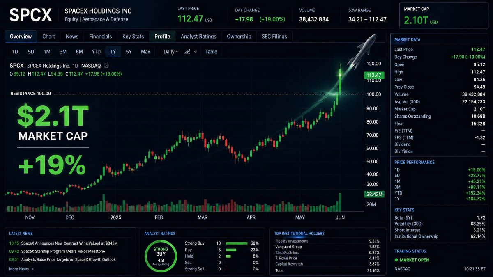Click the 3M +98.11% performance row
The width and height of the screenshot is (493, 277).
click(x=440, y=187)
